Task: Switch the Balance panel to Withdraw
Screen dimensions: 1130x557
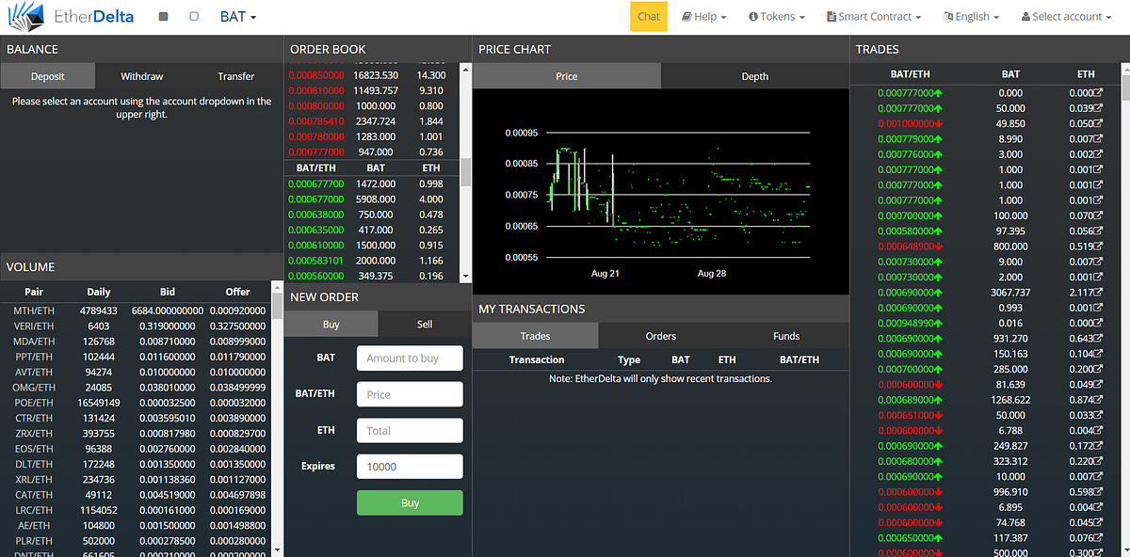Action: coord(141,76)
